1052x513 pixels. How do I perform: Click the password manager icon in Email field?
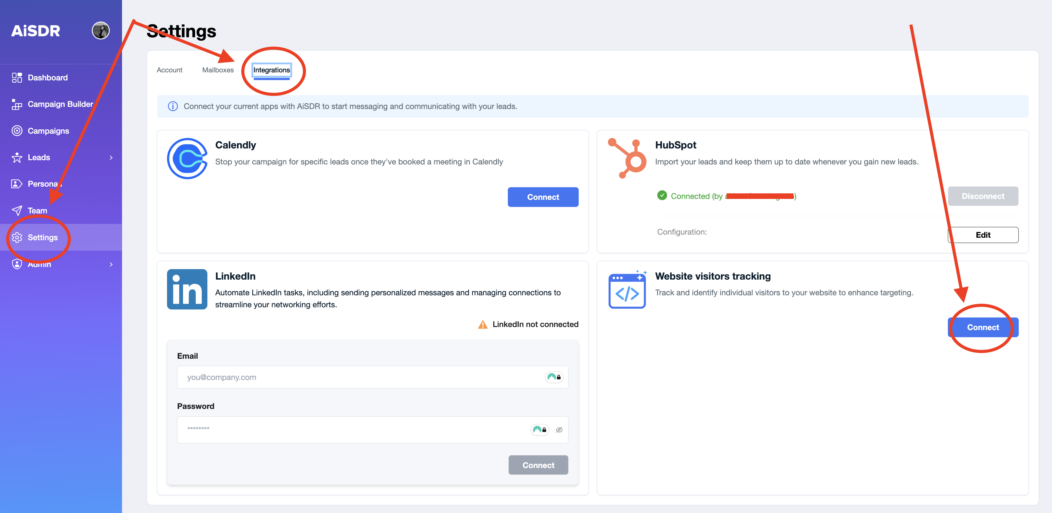[554, 377]
